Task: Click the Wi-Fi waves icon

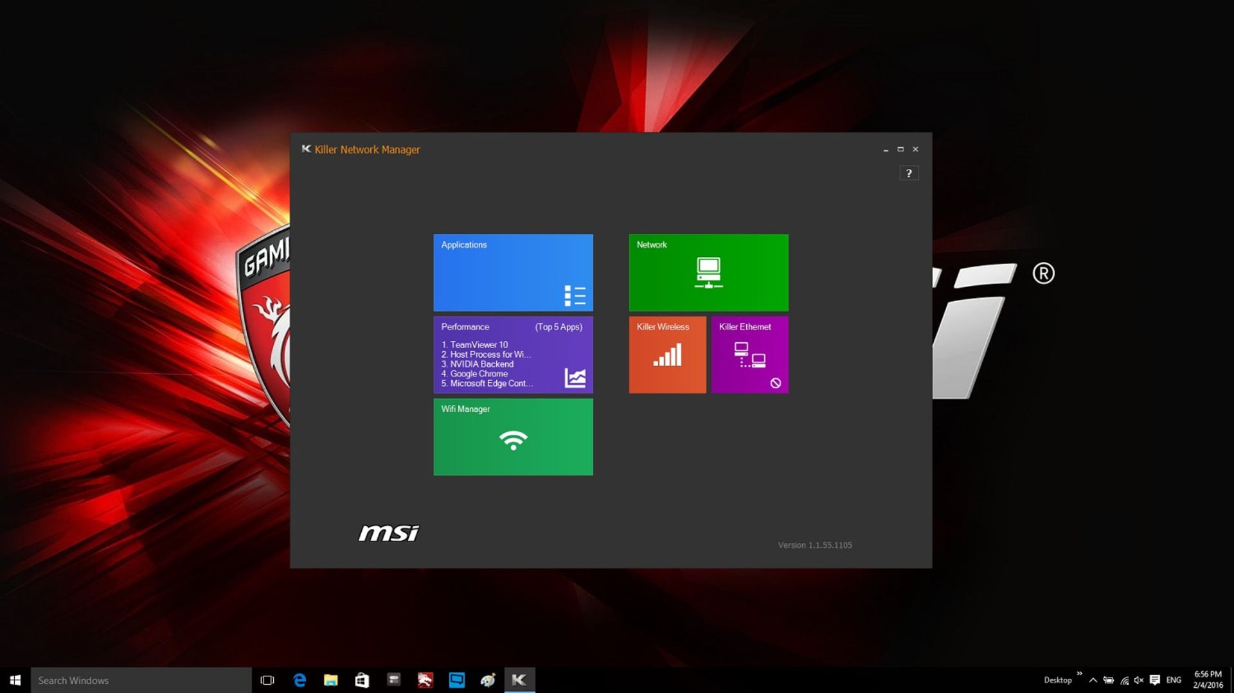Action: 513,440
